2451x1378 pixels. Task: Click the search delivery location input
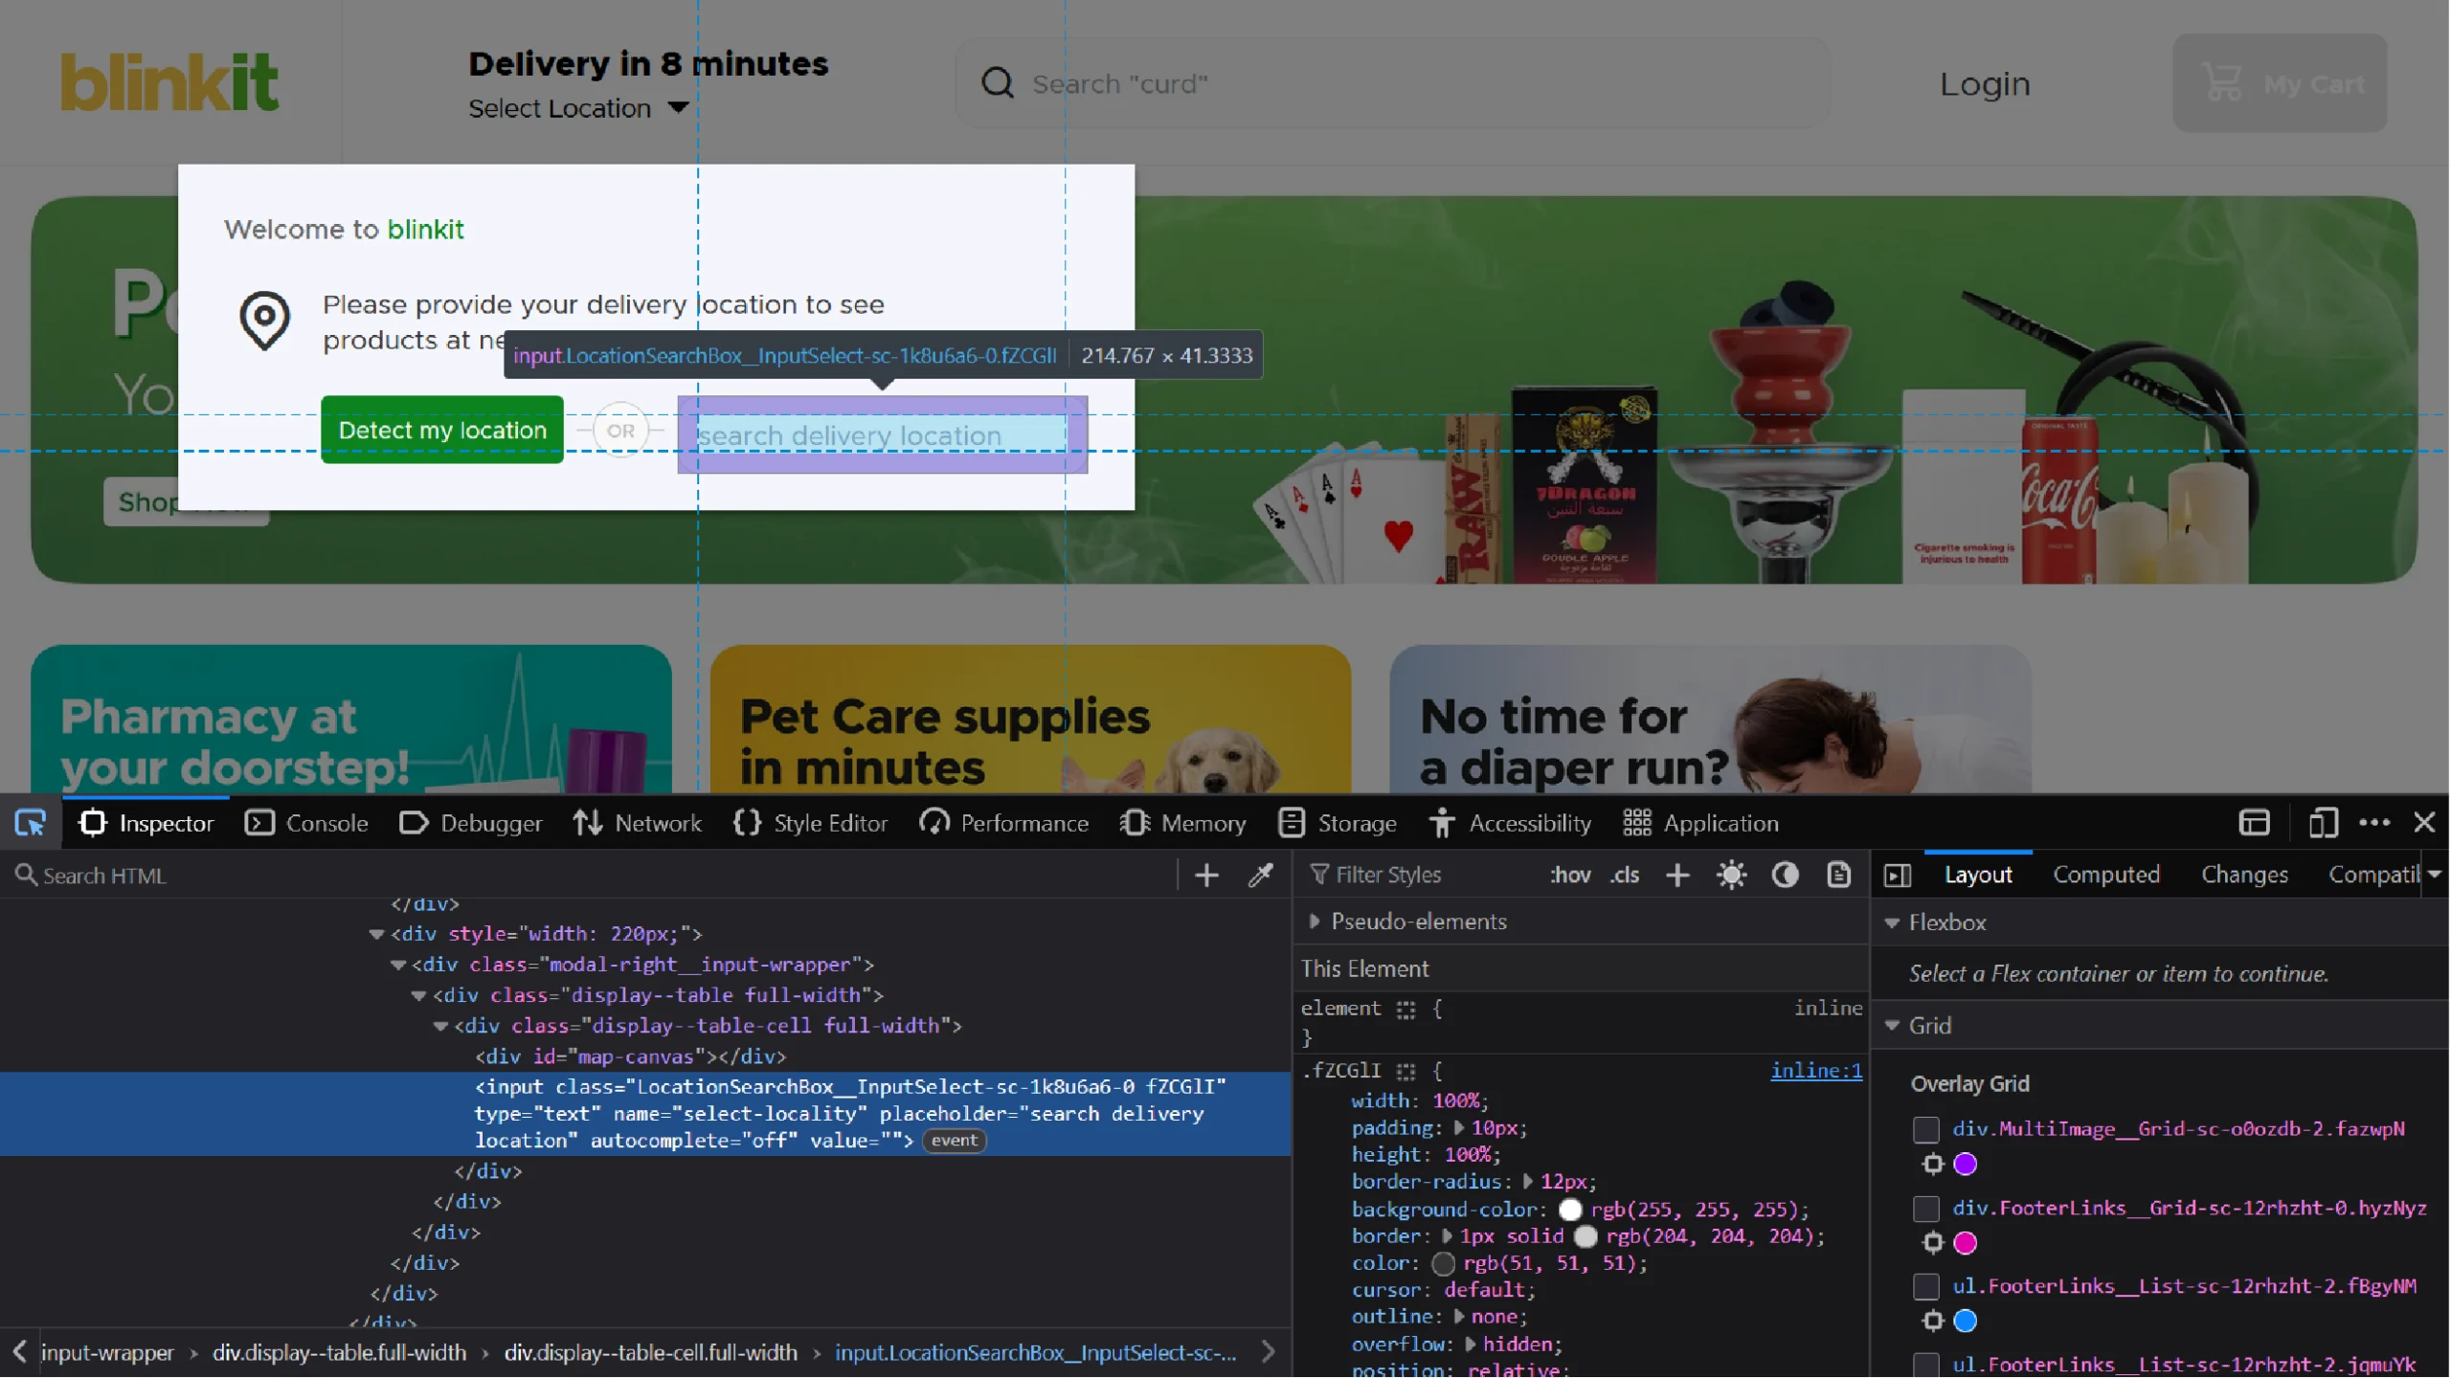882,435
